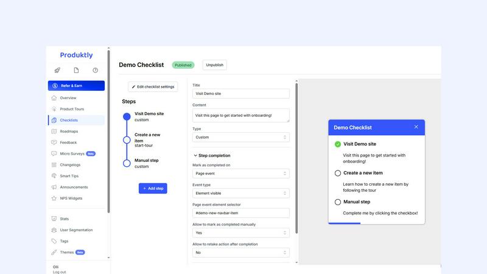This screenshot has width=487, height=274.
Task: Open the Mark as completed on dropdown
Action: (x=241, y=174)
